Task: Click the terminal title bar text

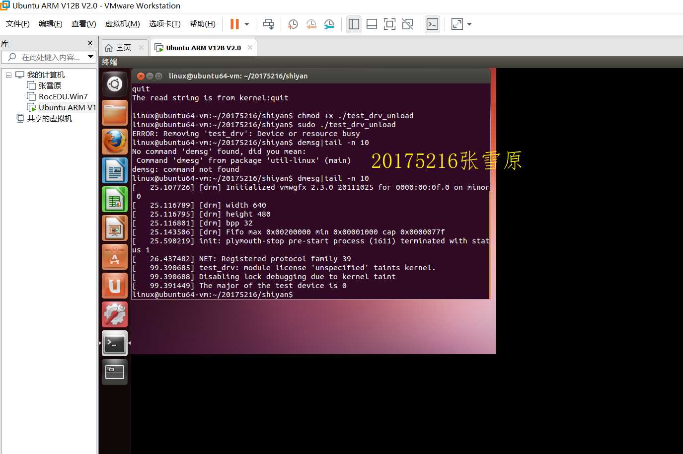Action: point(238,76)
